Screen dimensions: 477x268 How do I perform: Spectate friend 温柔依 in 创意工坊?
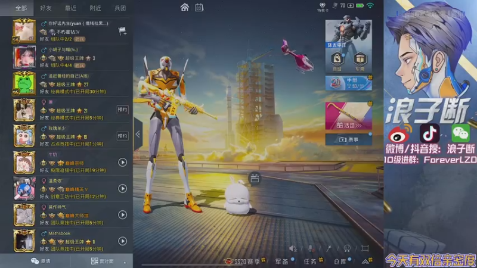(123, 189)
